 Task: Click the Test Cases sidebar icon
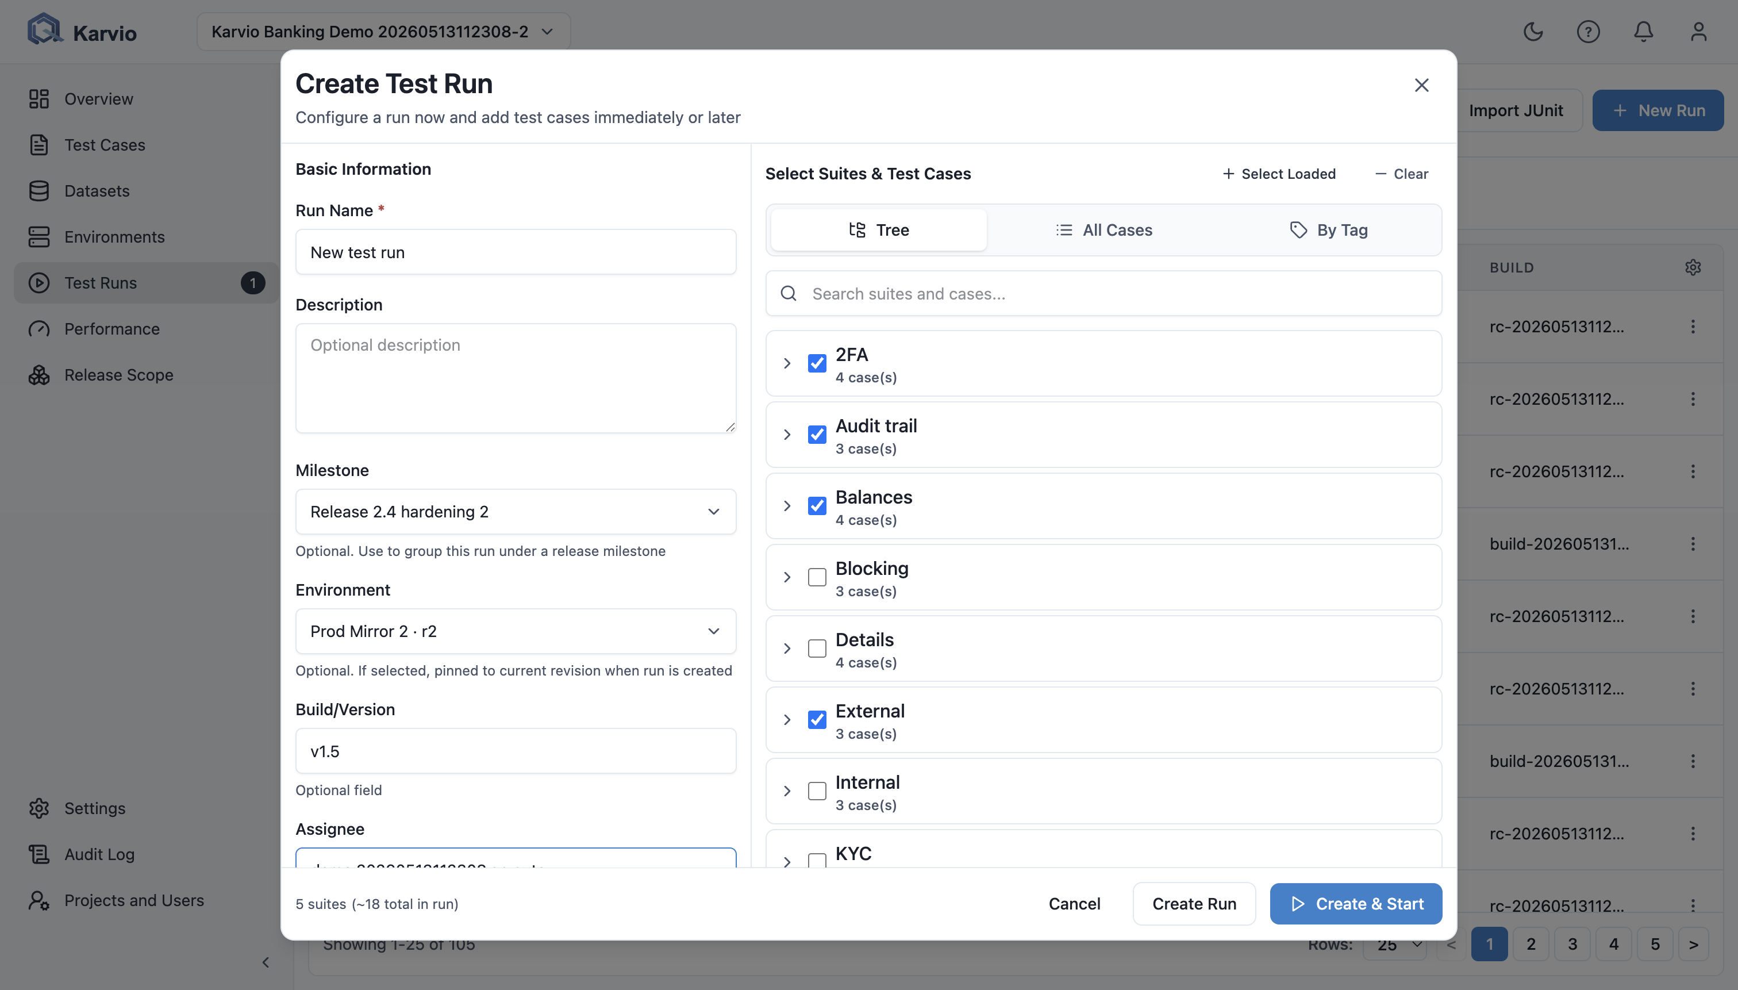pos(39,145)
